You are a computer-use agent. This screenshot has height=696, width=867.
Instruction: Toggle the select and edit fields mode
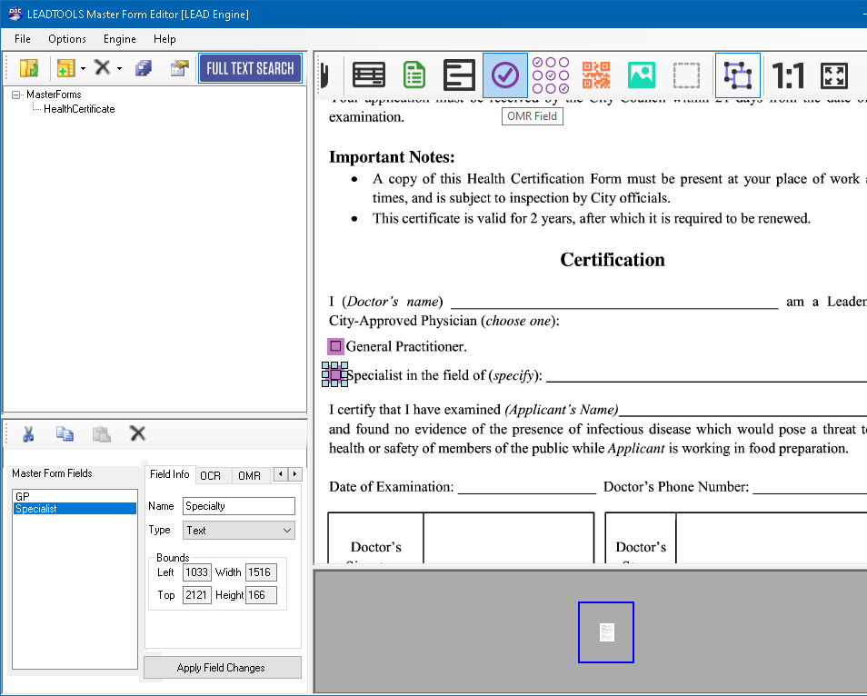(738, 75)
